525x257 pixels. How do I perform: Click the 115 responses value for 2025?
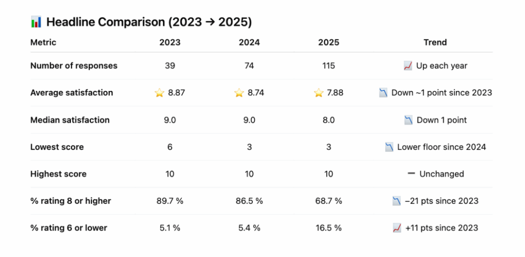point(328,66)
